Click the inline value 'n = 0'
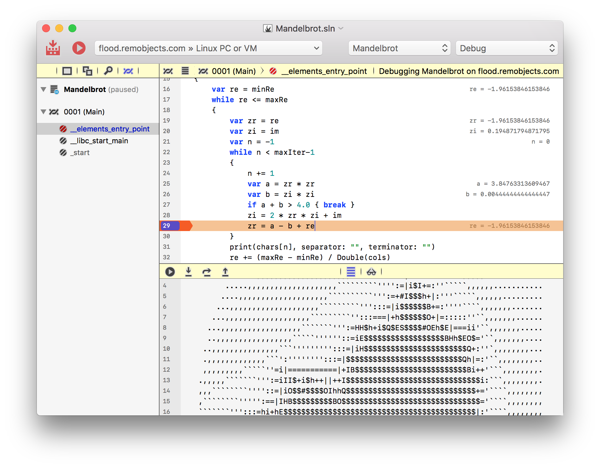Screen dimensions: 600x468 click(x=540, y=142)
